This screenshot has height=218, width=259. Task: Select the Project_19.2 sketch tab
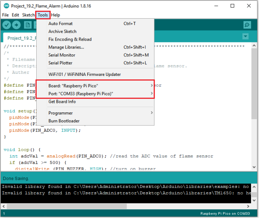(20, 38)
